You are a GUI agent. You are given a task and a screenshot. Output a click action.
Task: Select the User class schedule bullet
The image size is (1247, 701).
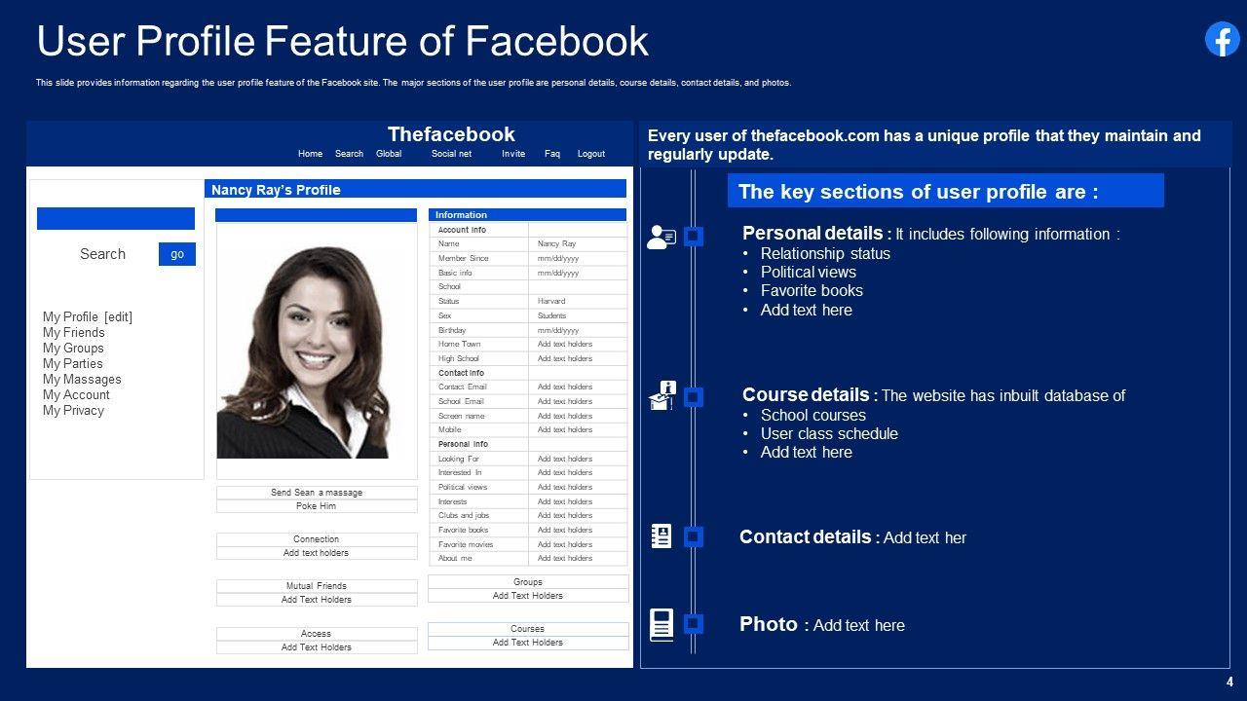pyautogui.click(x=829, y=433)
